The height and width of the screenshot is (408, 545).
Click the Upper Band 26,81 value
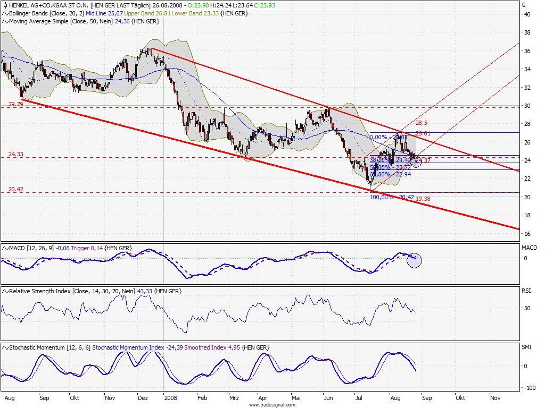coord(147,13)
